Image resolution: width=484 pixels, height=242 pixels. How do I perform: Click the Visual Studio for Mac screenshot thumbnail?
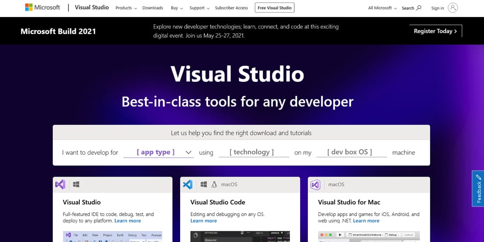(x=369, y=237)
